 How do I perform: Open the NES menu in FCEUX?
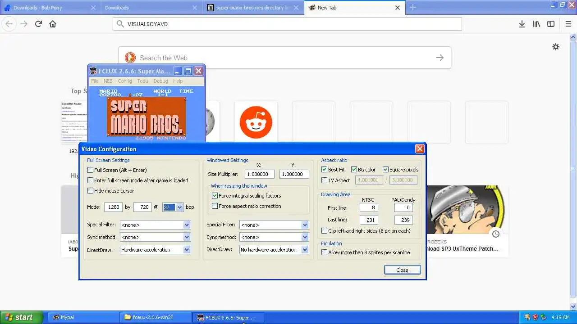pos(108,81)
